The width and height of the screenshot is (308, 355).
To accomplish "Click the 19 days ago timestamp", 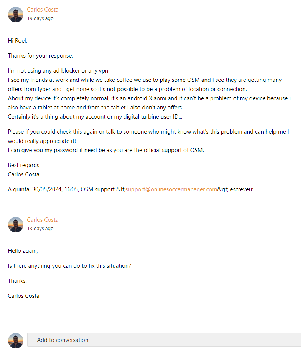I will click(40, 18).
